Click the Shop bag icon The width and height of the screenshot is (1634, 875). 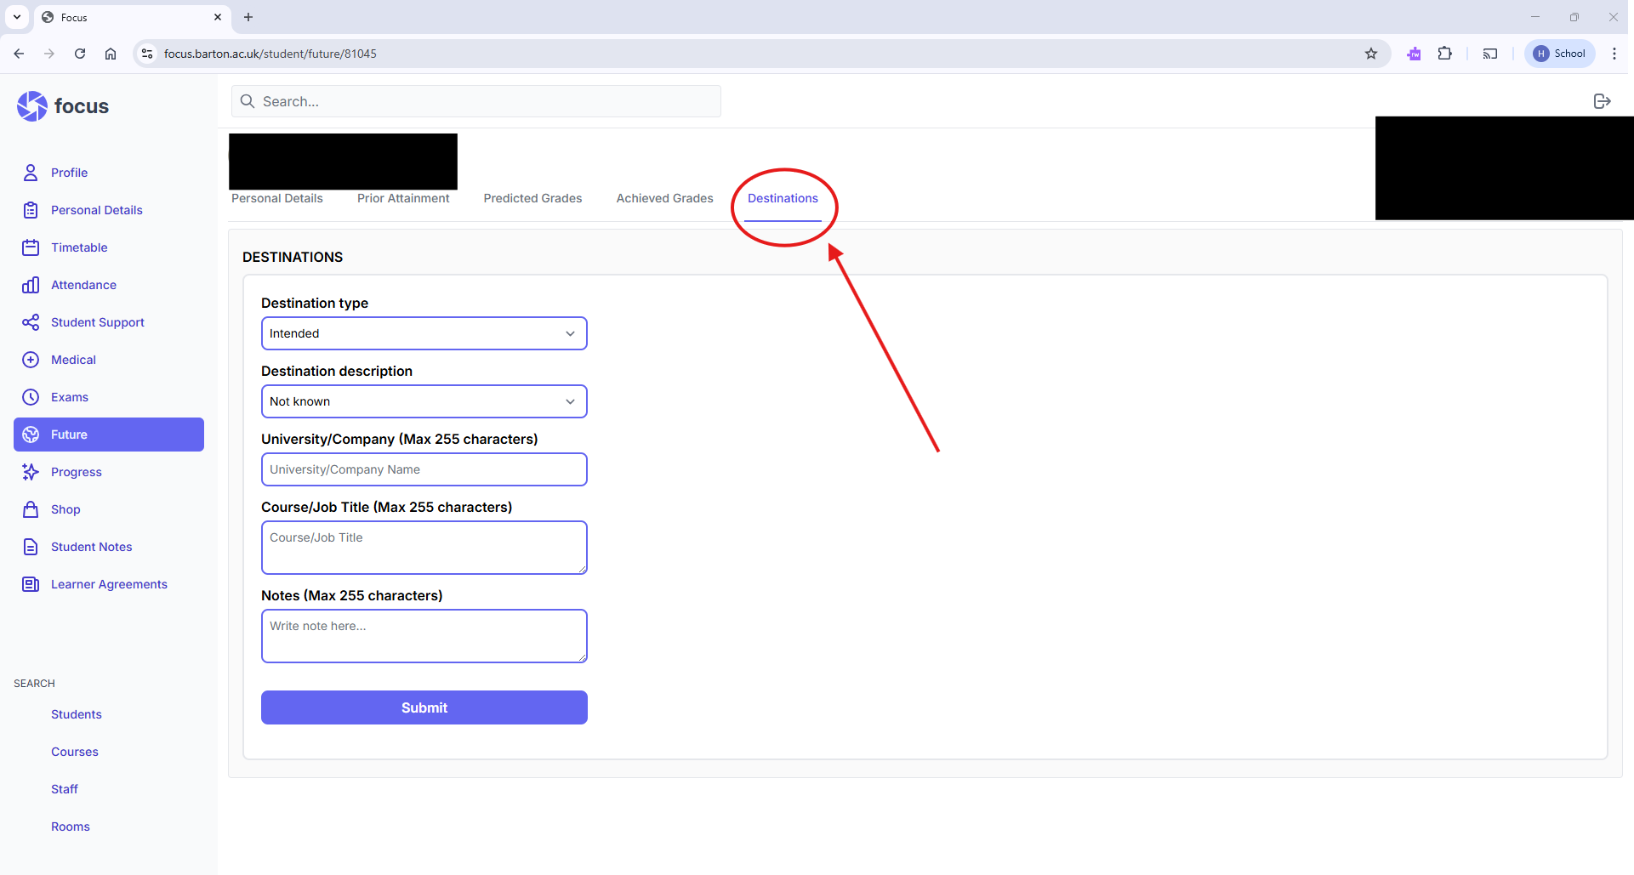pos(31,509)
